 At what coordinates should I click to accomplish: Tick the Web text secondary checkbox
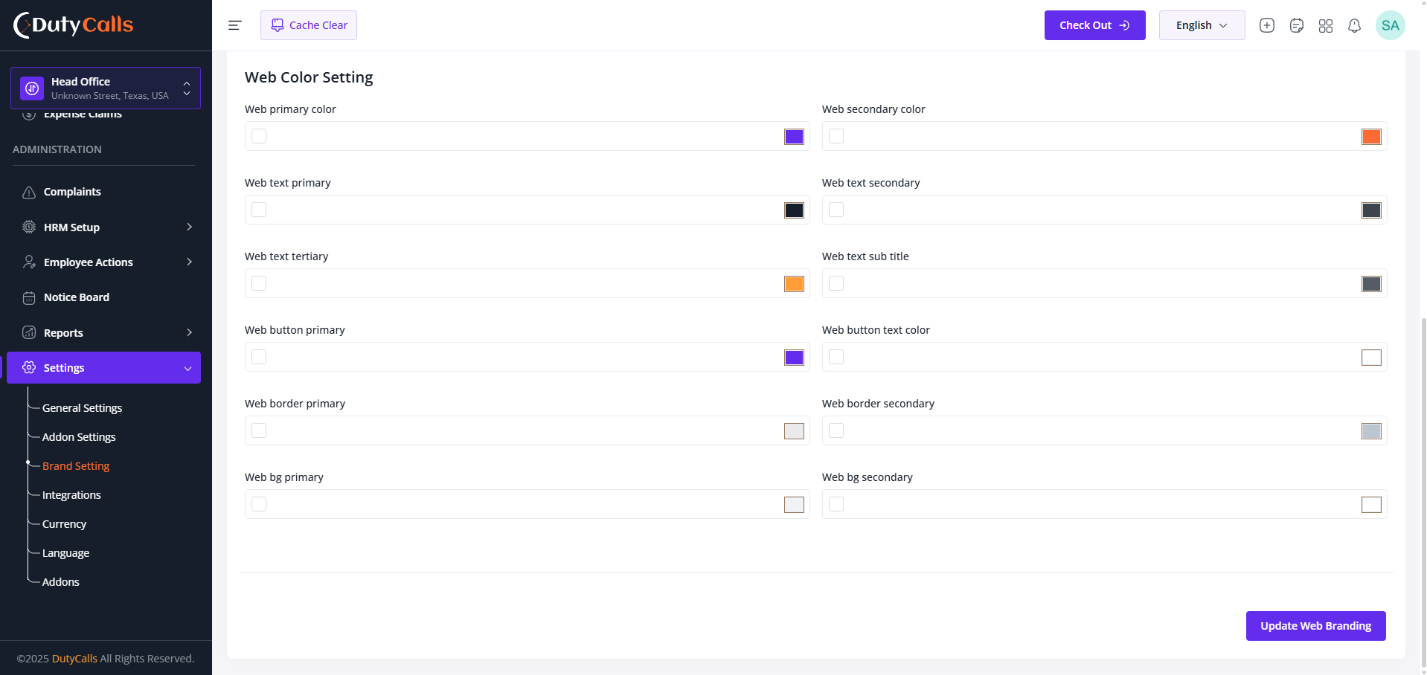pyautogui.click(x=836, y=210)
